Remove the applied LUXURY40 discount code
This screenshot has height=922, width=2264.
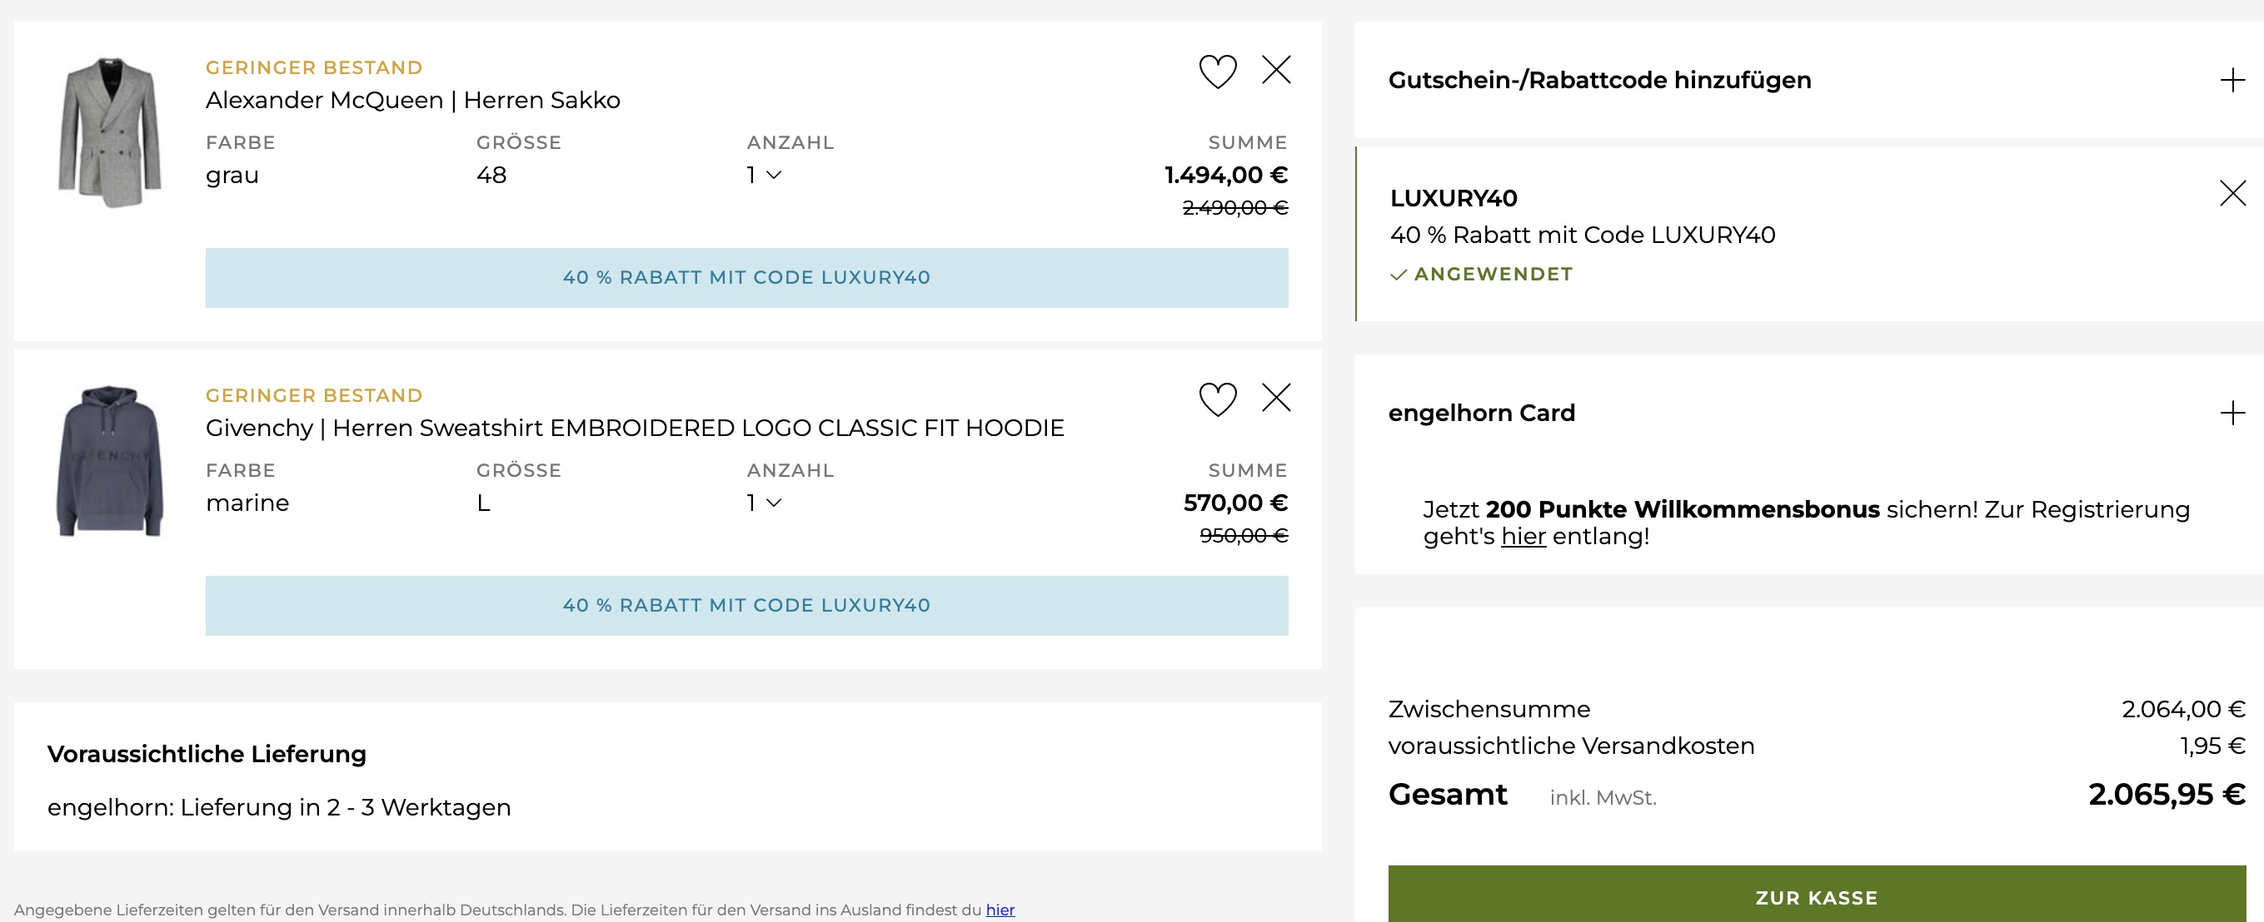(x=2232, y=193)
